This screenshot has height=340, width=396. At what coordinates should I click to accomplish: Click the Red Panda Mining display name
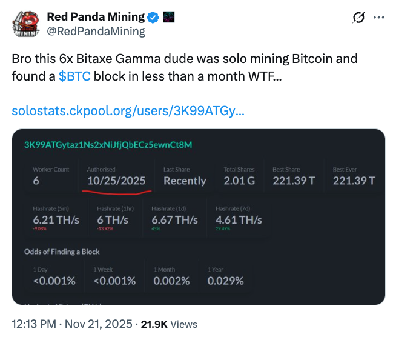point(96,17)
